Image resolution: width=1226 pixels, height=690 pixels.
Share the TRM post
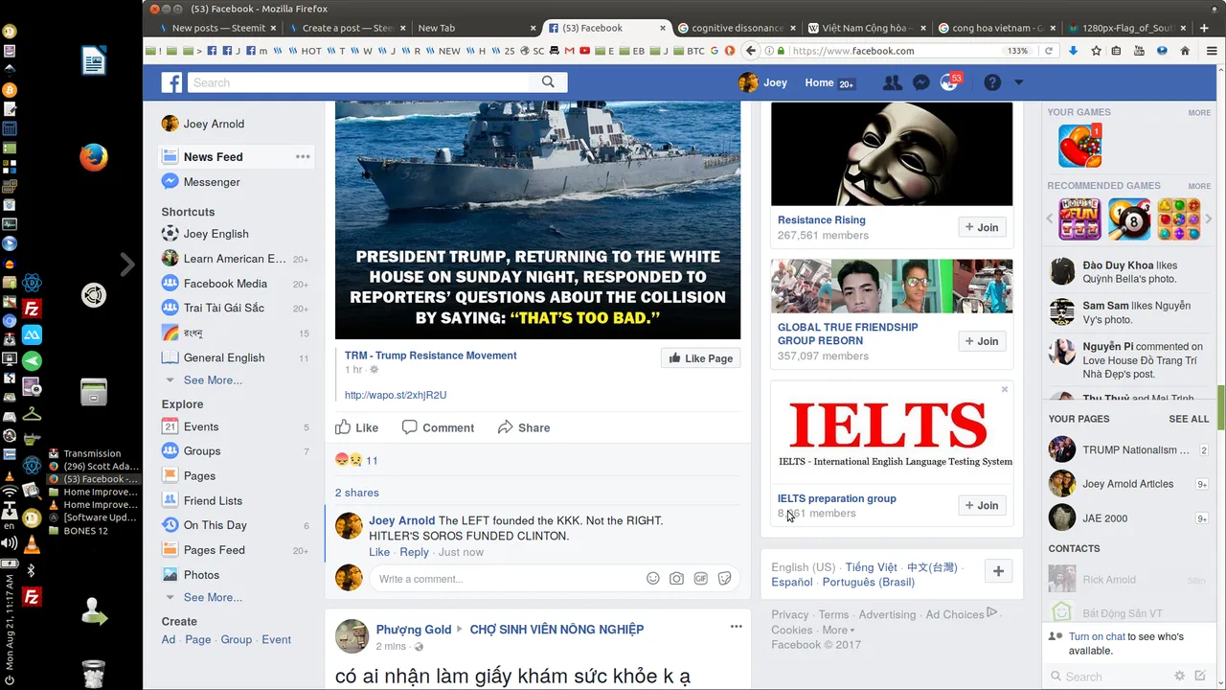point(524,427)
